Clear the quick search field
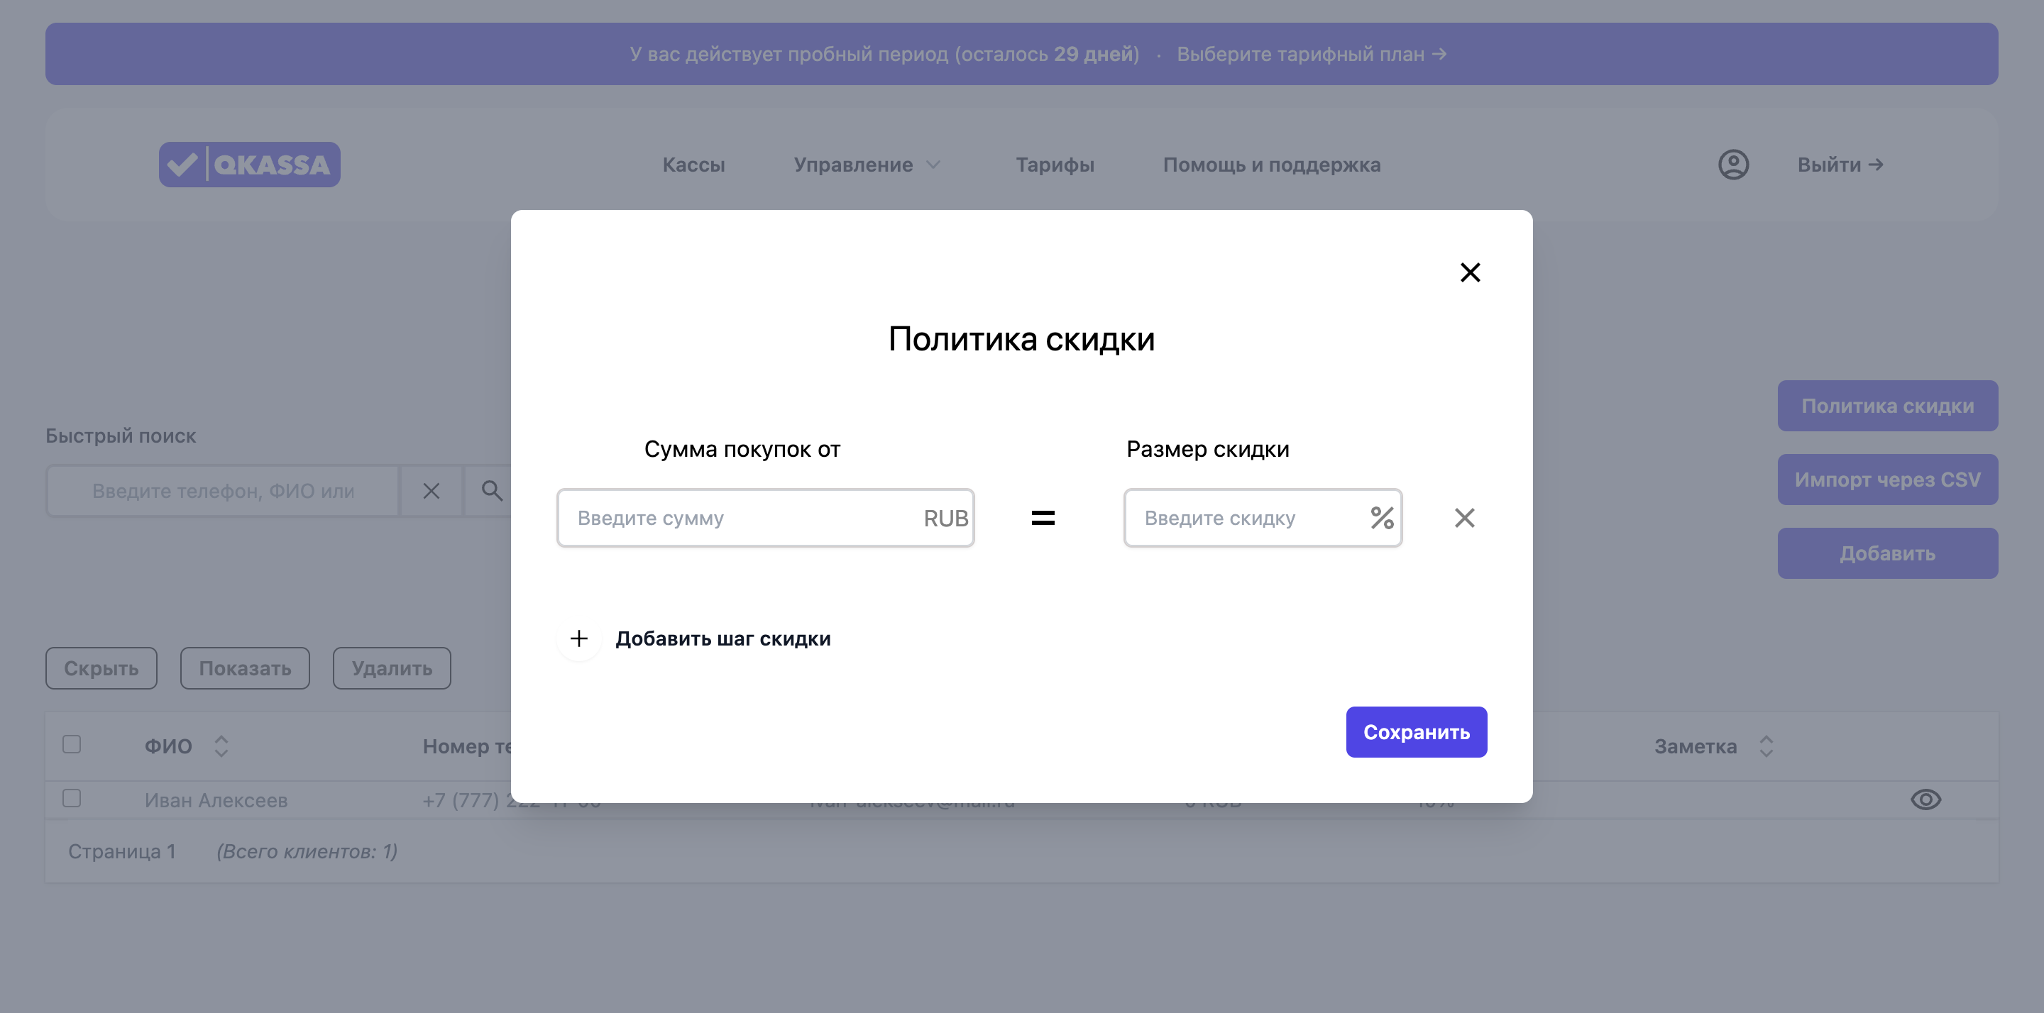The width and height of the screenshot is (2044, 1013). (431, 491)
